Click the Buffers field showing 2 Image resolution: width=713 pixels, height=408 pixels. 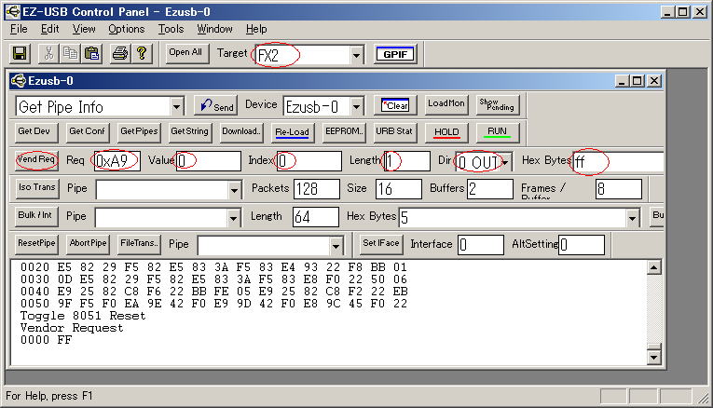pyautogui.click(x=489, y=189)
